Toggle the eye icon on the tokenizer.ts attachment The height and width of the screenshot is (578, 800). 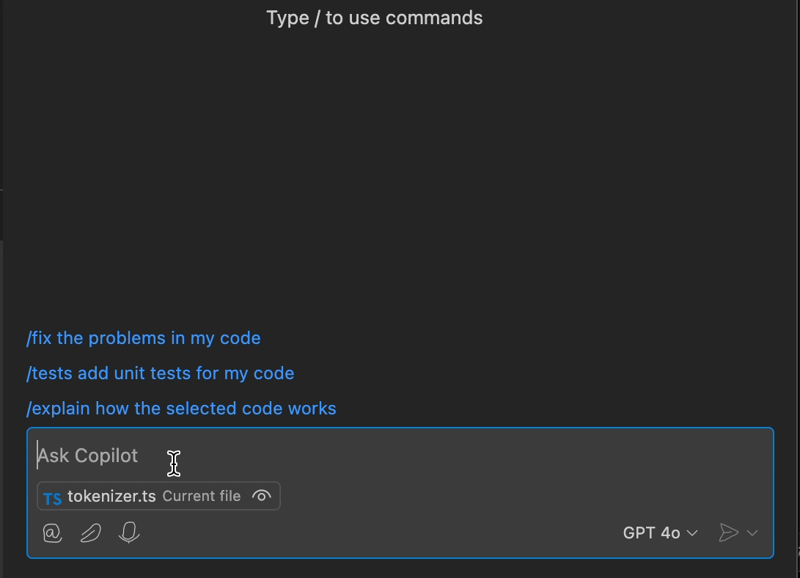pos(262,496)
